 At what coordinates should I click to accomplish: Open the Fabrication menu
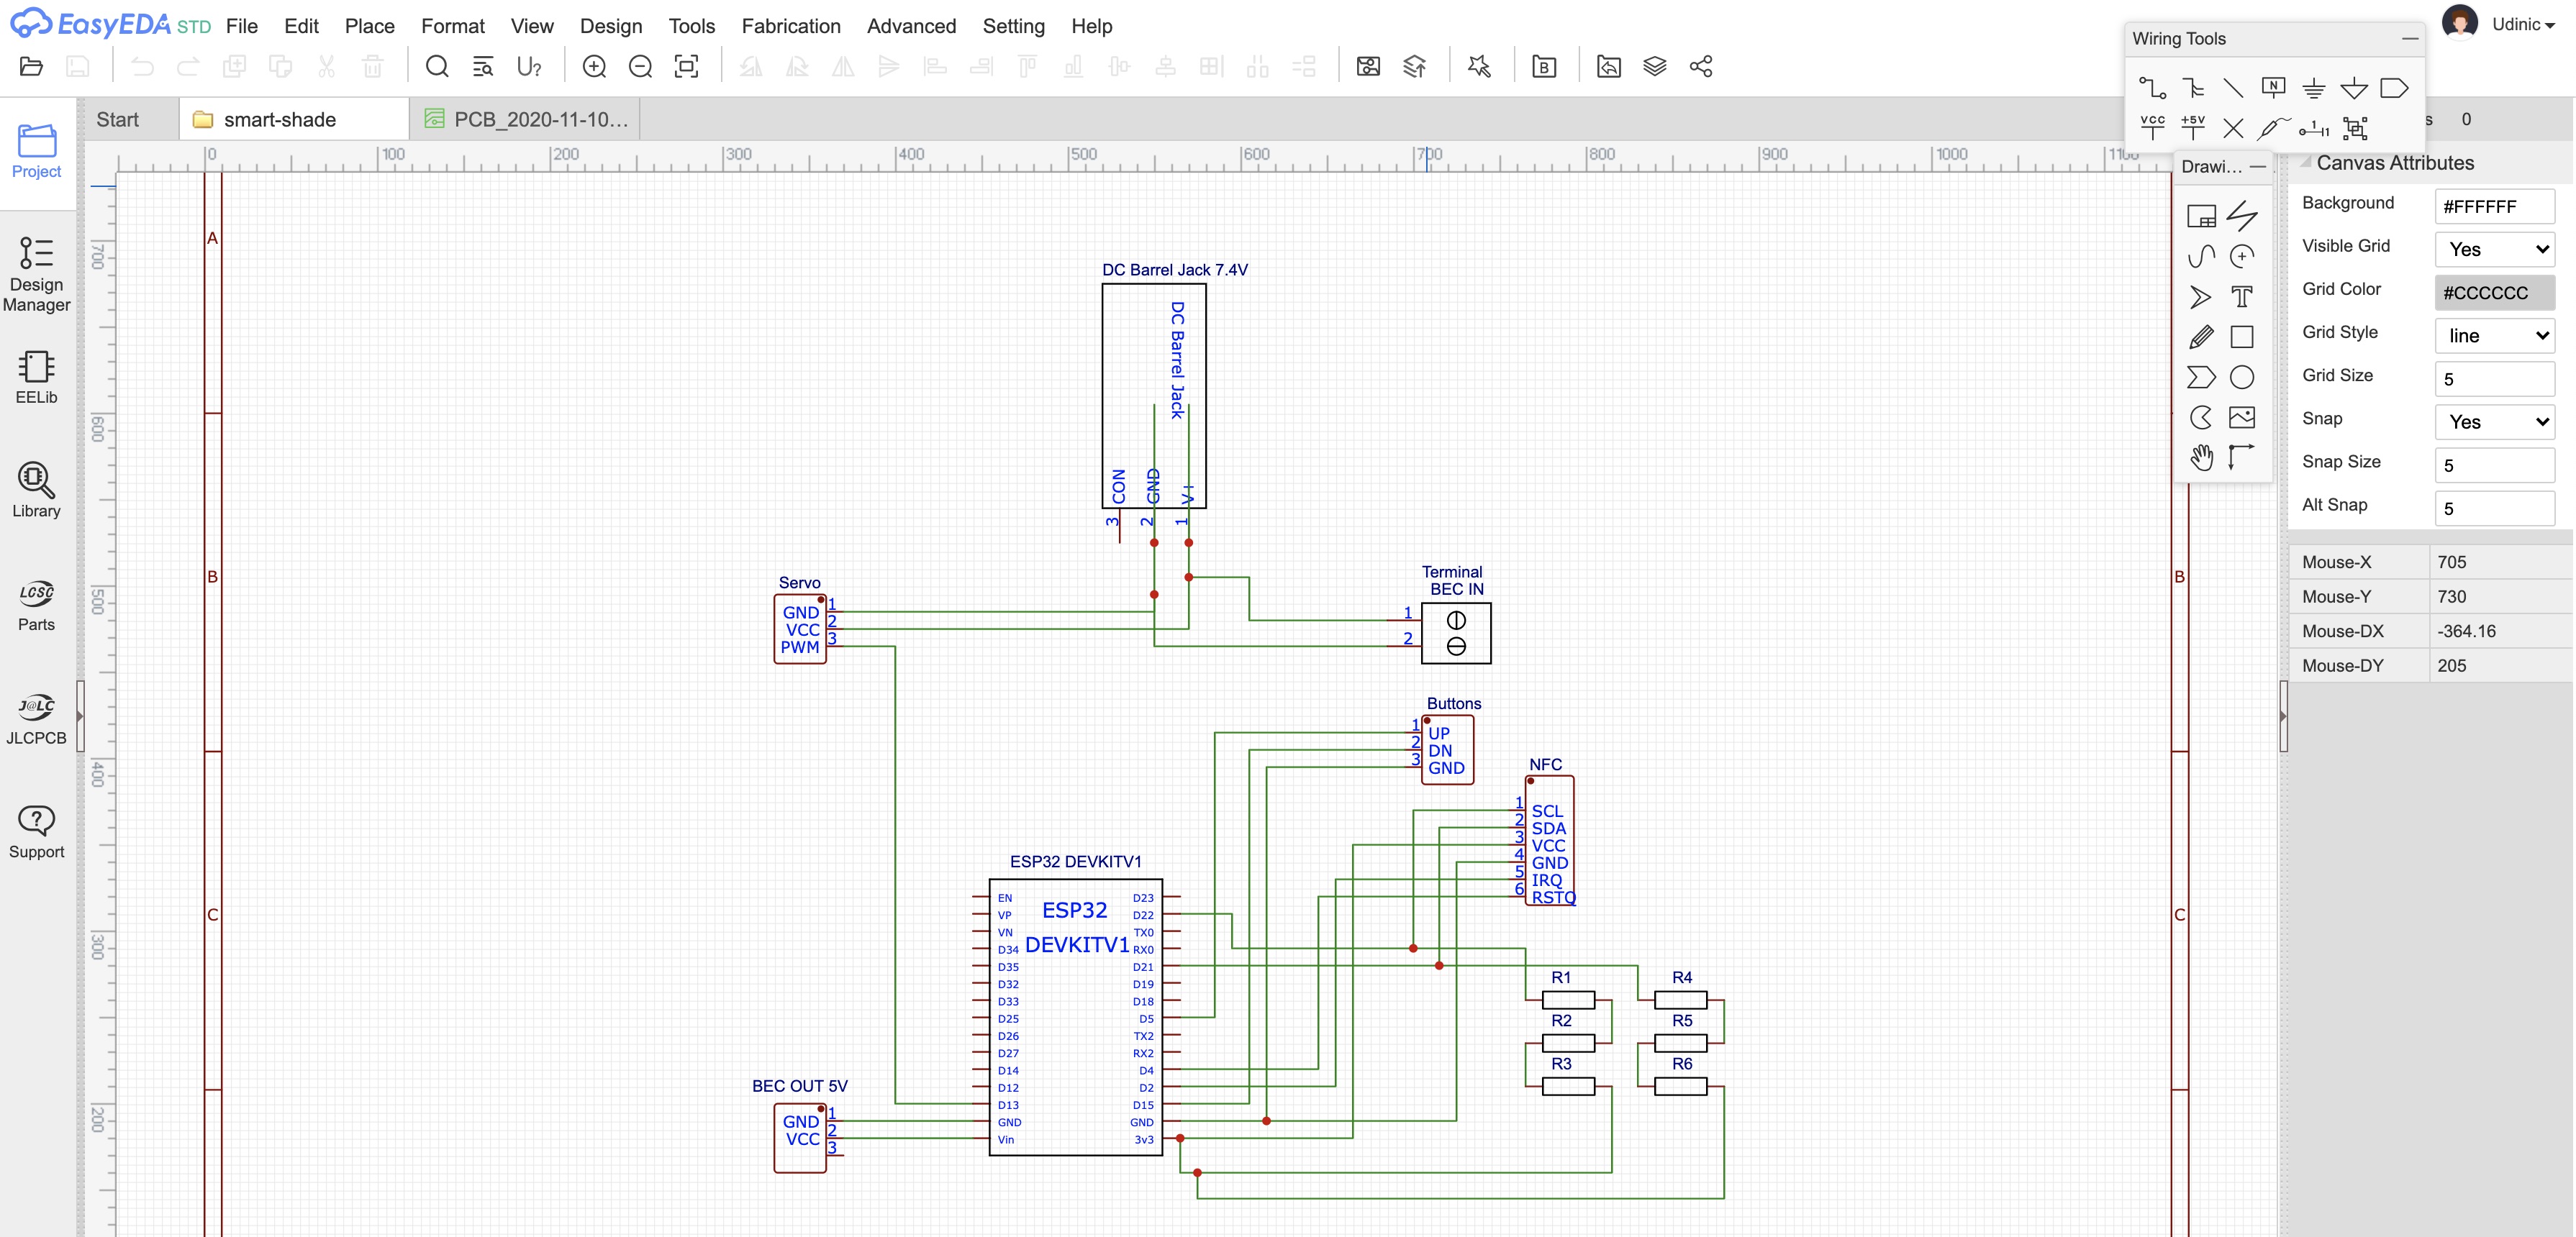790,26
